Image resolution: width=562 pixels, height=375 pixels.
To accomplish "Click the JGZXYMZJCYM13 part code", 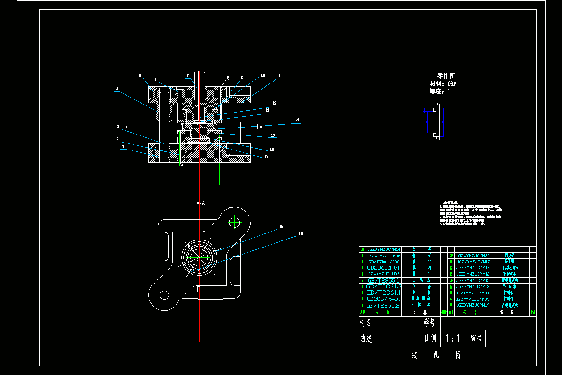I will 473,268.
